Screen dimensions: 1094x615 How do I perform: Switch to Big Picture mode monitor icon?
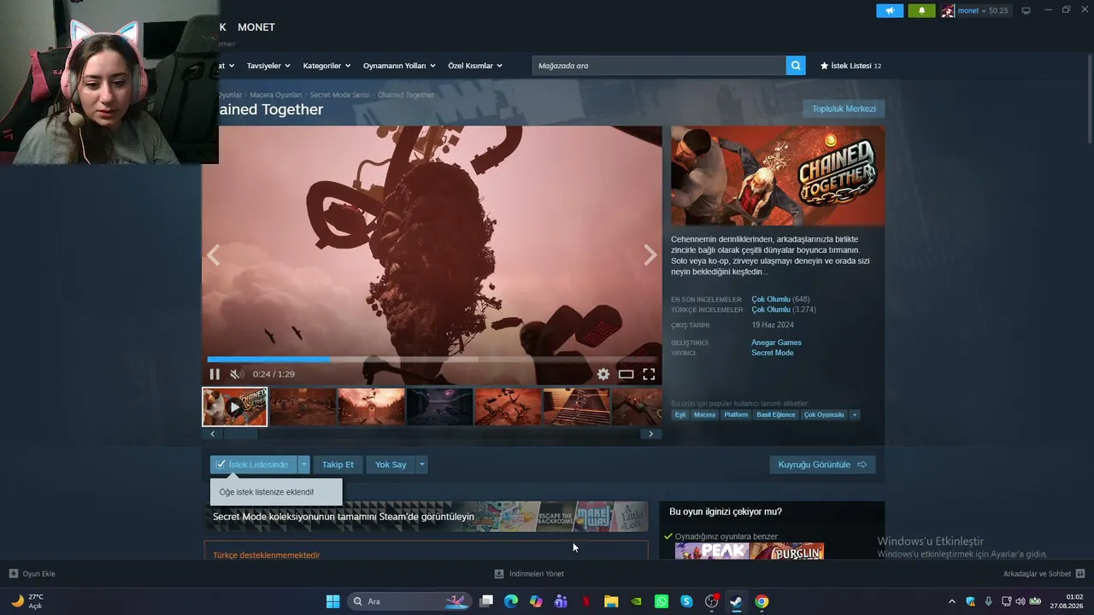[1026, 11]
